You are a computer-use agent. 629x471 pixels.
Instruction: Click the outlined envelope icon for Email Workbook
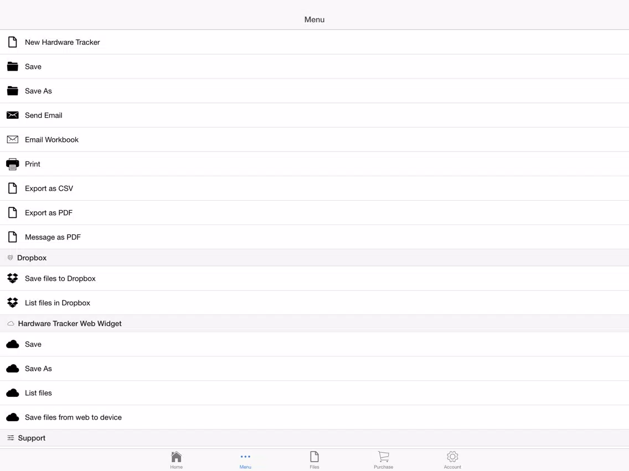coord(12,139)
